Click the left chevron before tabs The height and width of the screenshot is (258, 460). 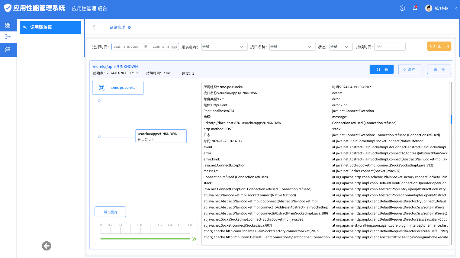click(x=94, y=27)
